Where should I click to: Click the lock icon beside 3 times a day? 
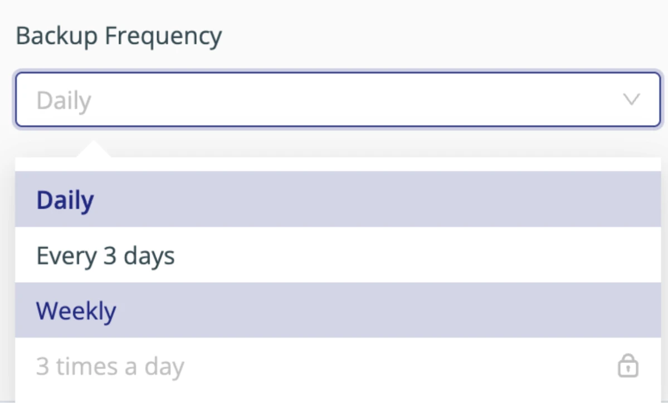[628, 367]
